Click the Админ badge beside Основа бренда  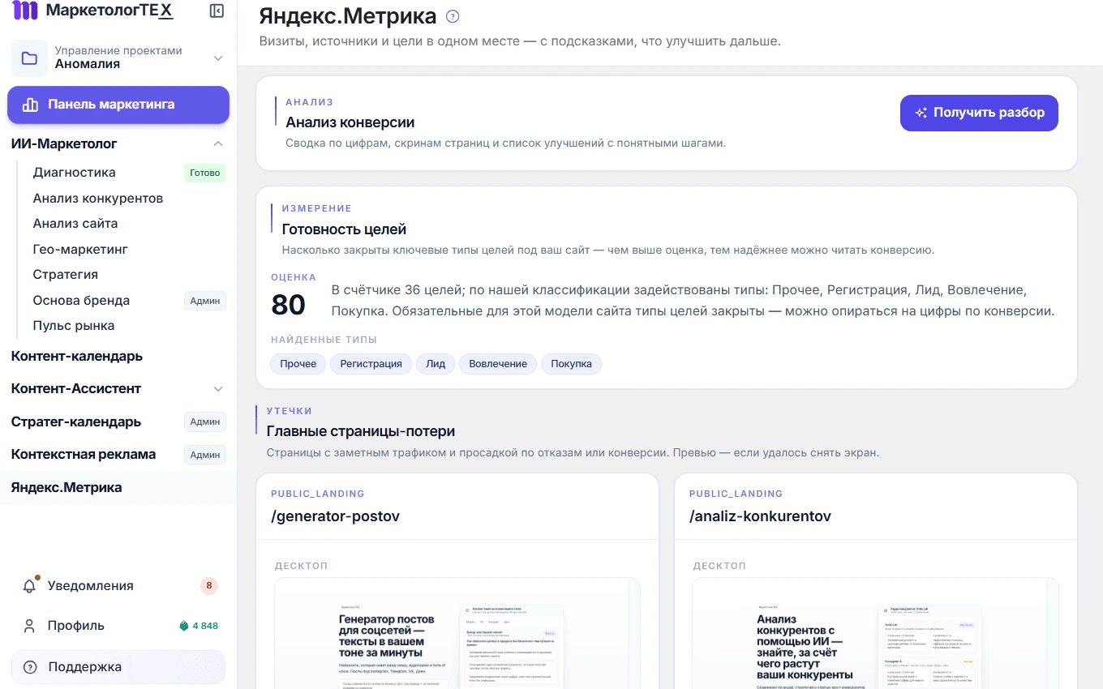click(x=205, y=301)
